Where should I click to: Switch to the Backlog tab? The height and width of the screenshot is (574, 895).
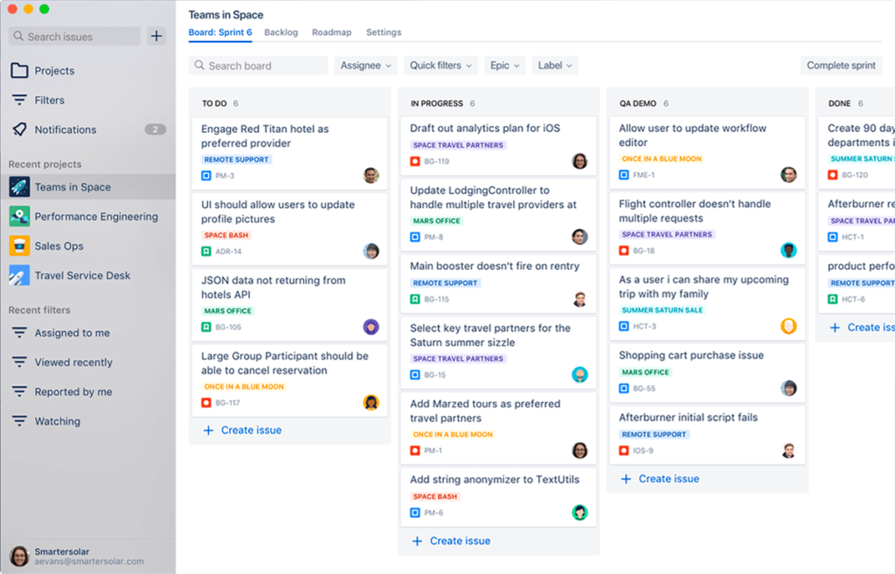tap(281, 32)
